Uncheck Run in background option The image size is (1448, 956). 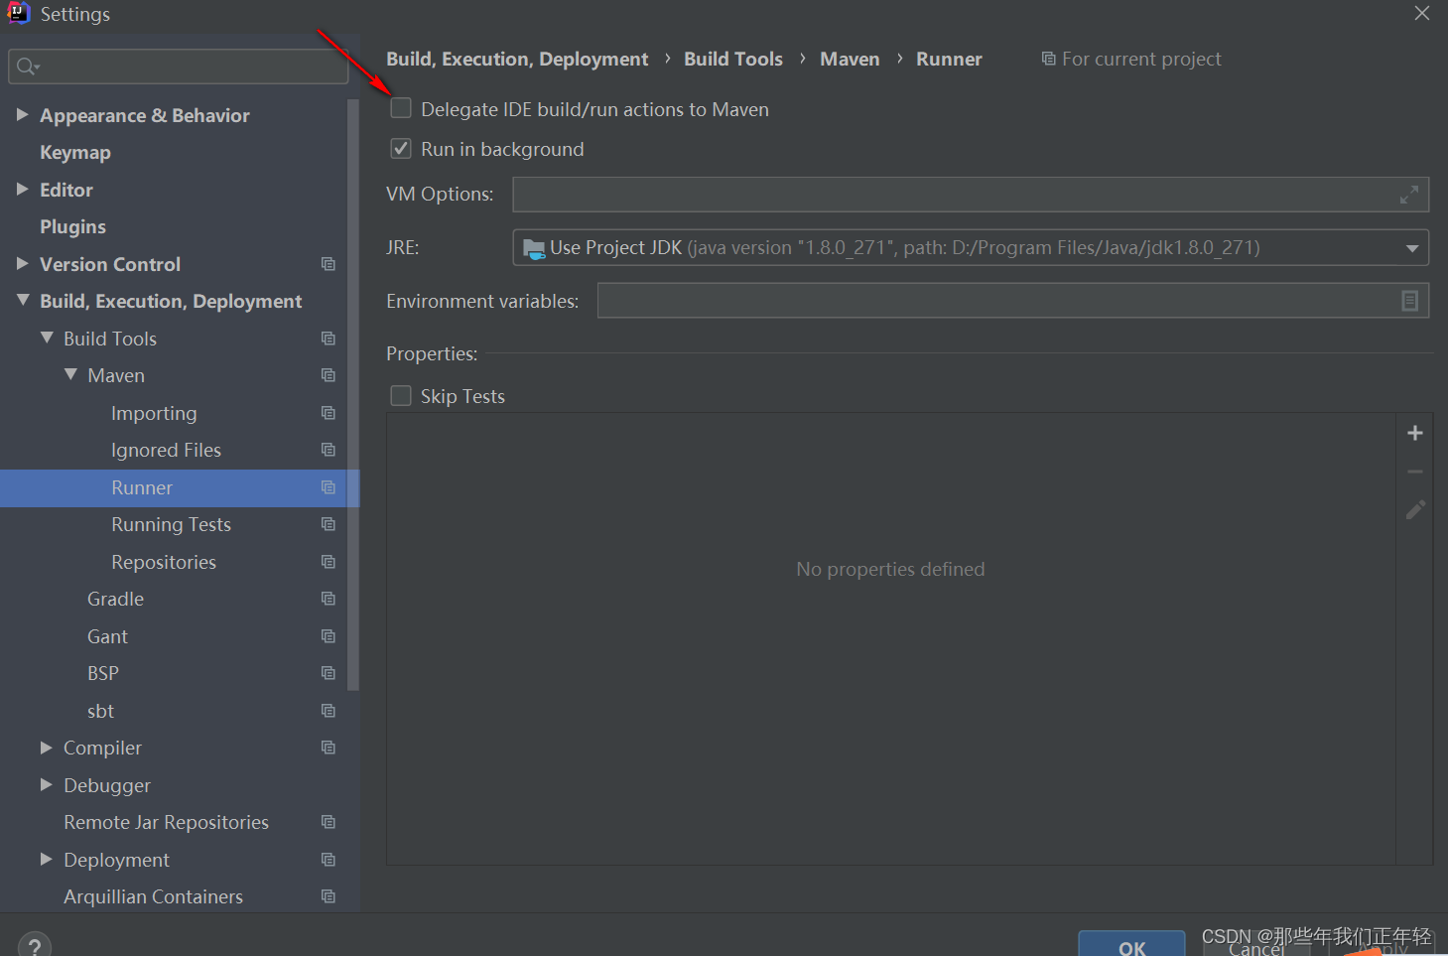point(401,149)
